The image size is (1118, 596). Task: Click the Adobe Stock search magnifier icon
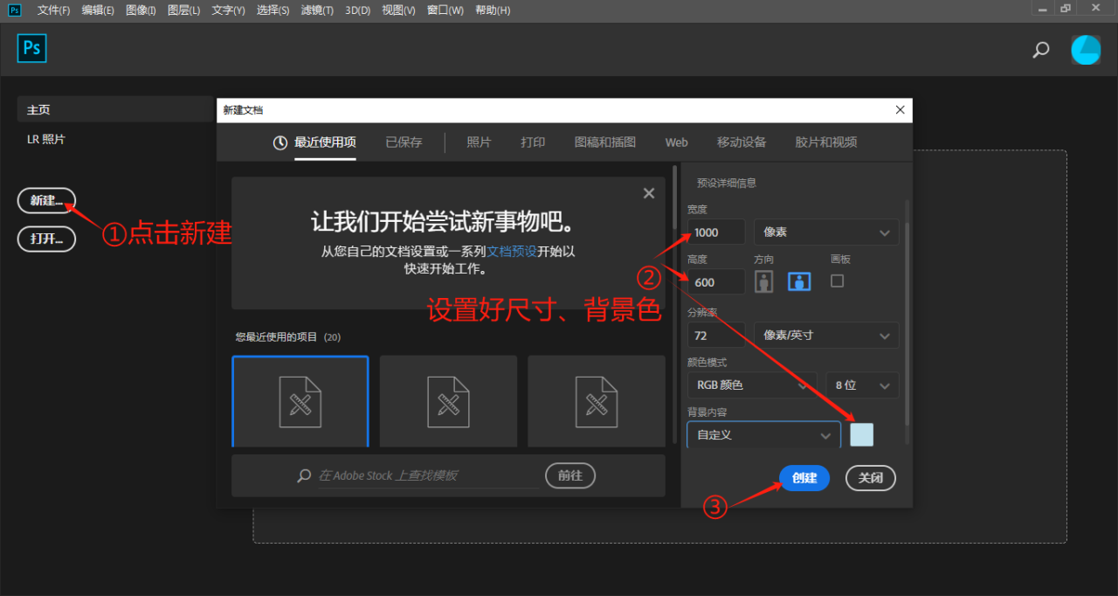304,476
